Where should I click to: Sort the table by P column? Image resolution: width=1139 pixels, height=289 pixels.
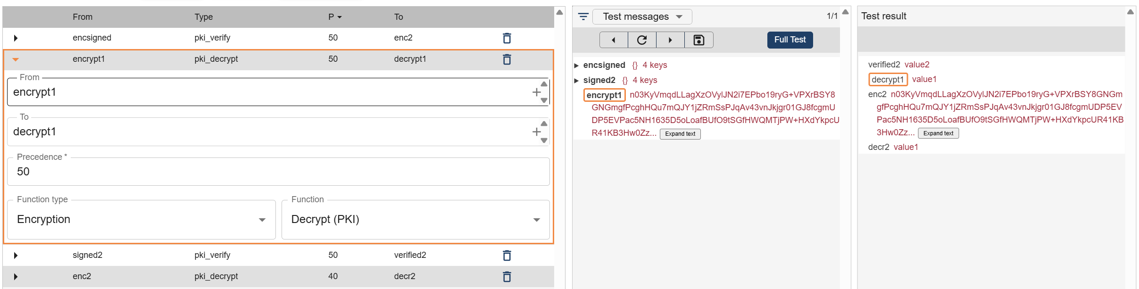[335, 17]
